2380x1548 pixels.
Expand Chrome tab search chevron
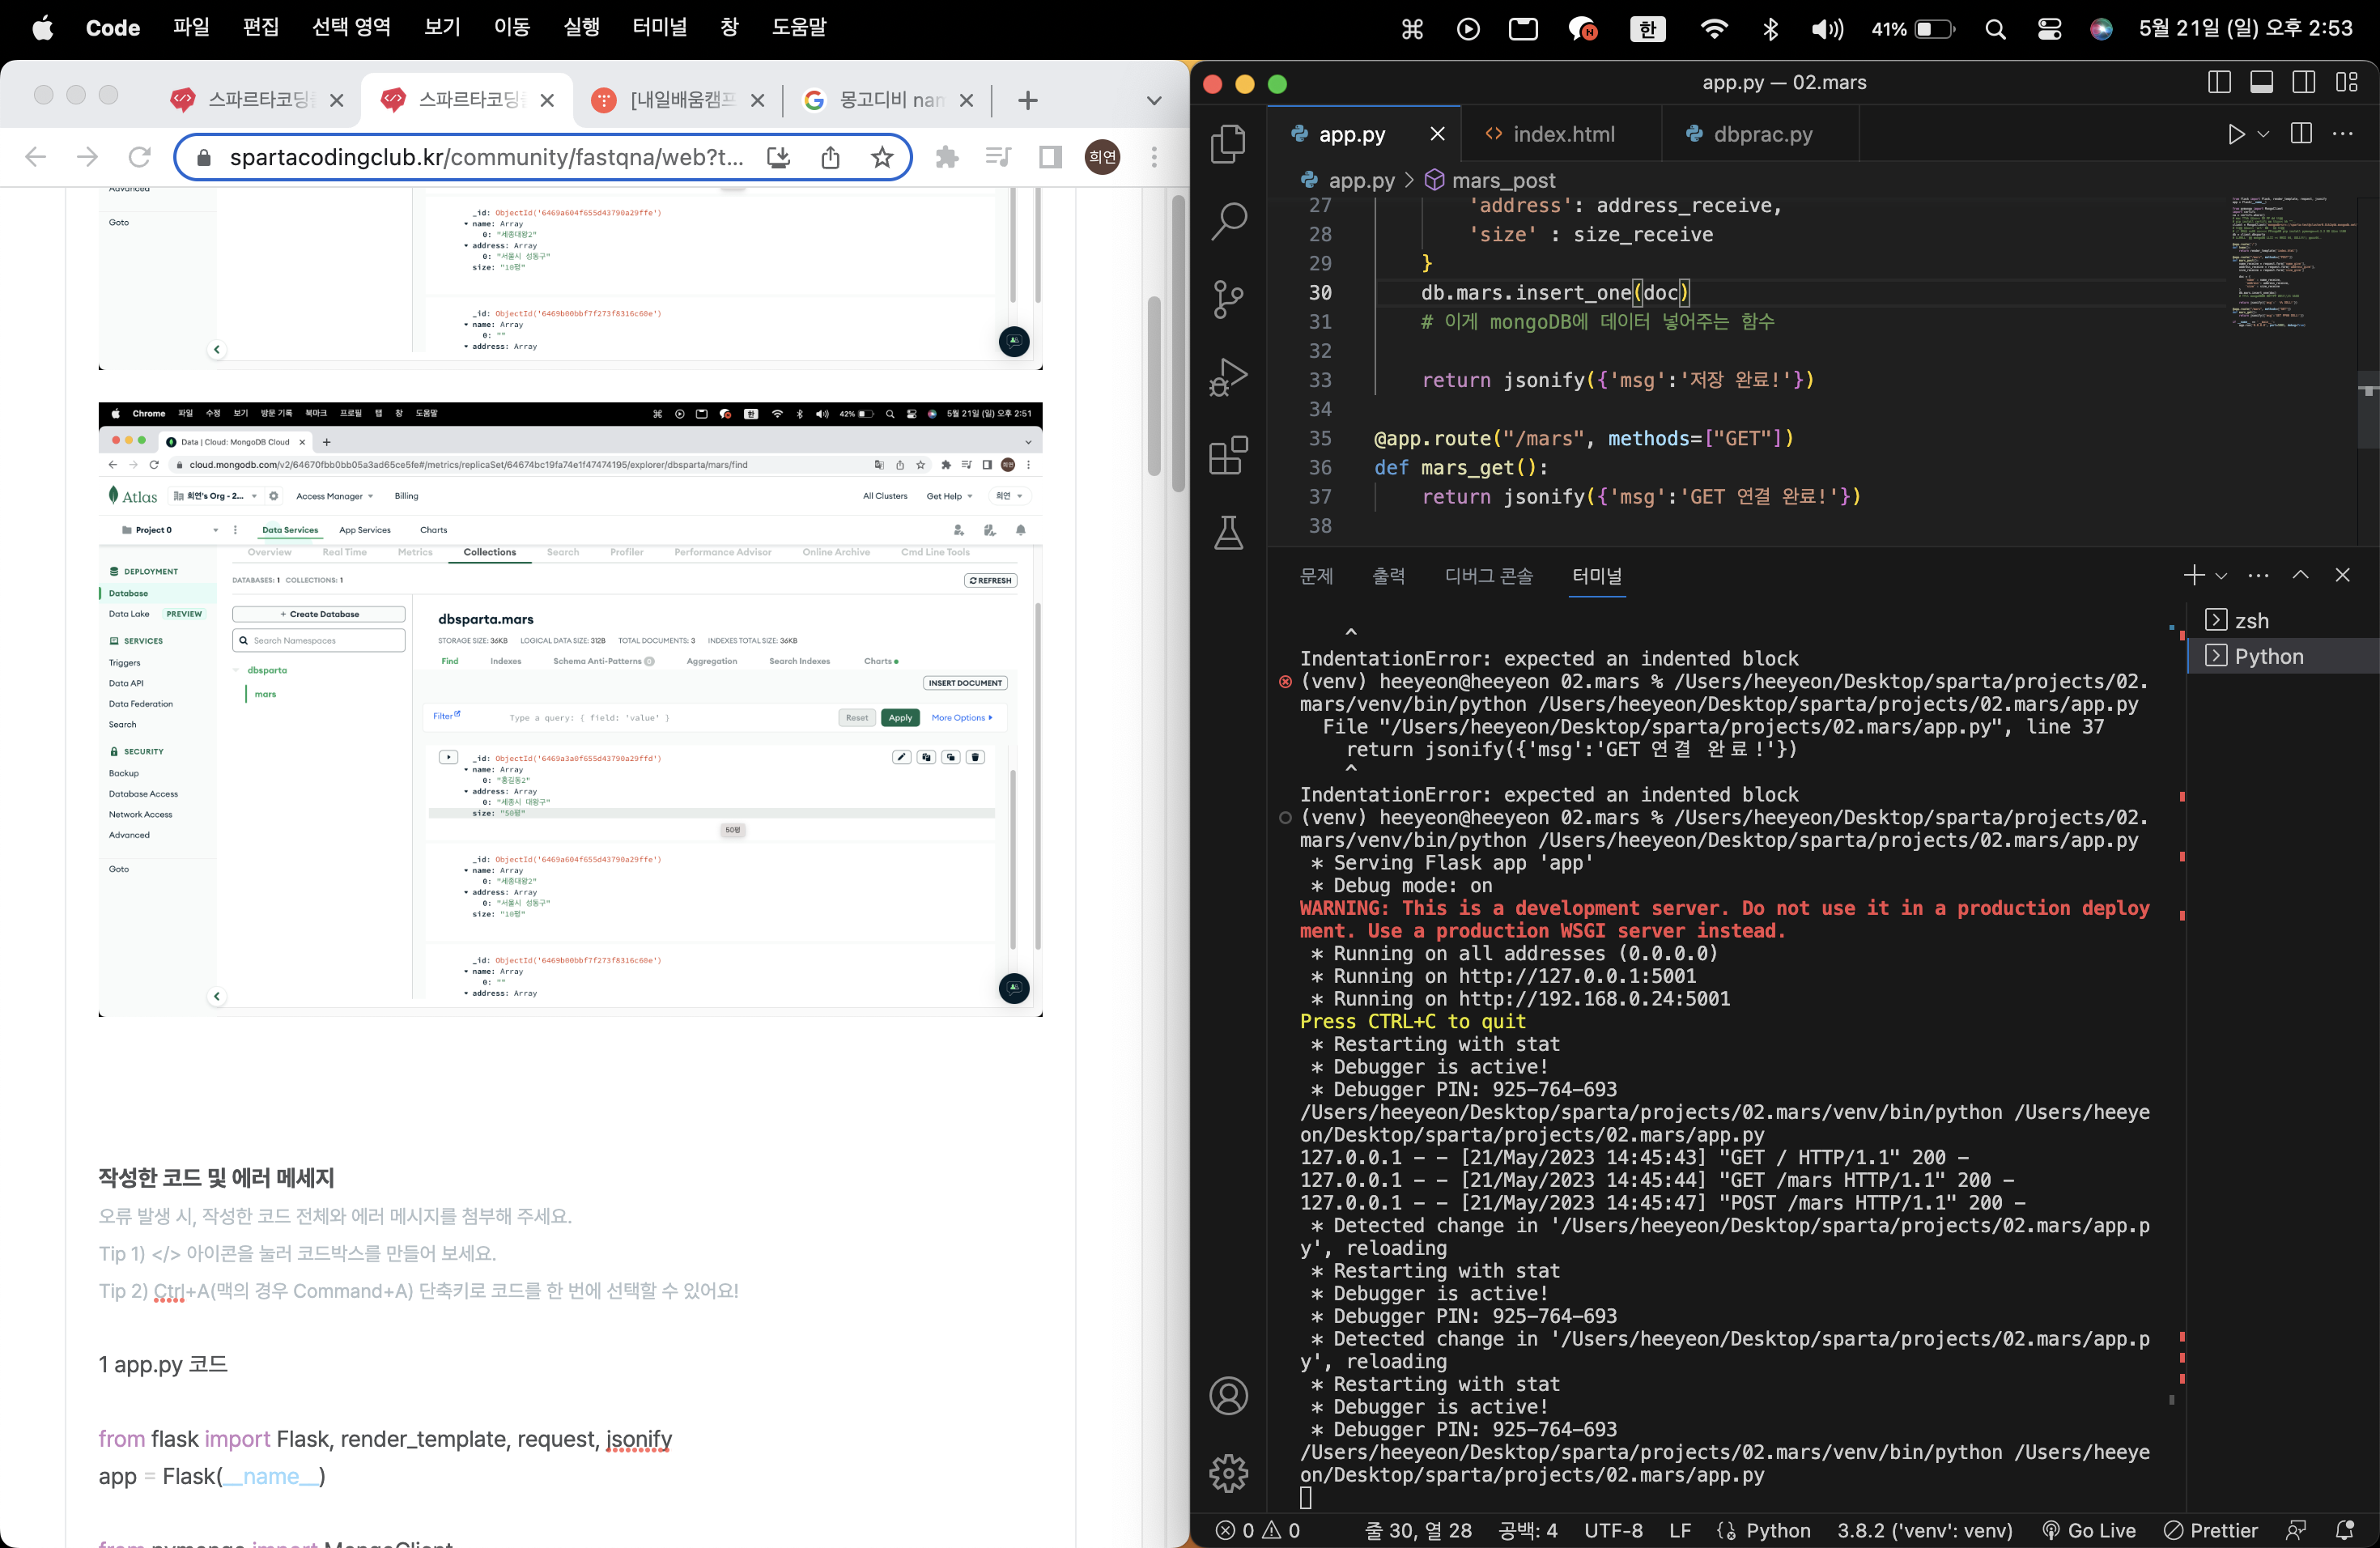1154,100
